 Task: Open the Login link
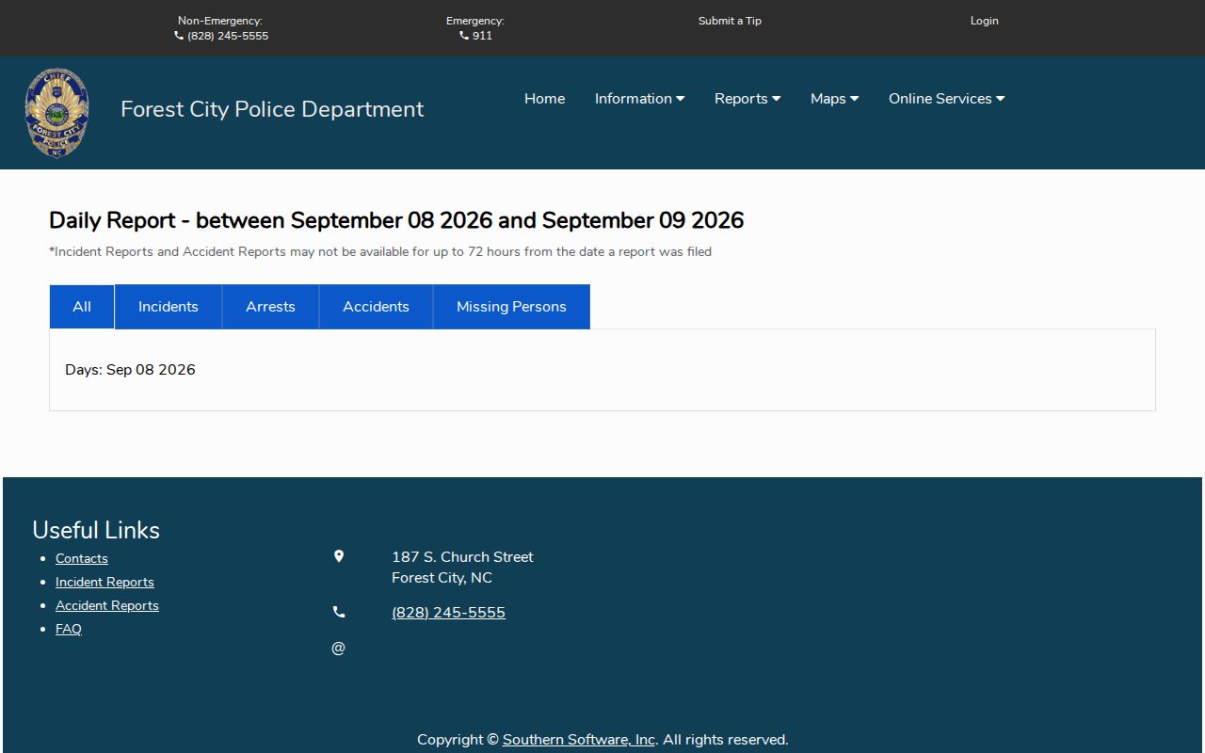[x=985, y=21]
